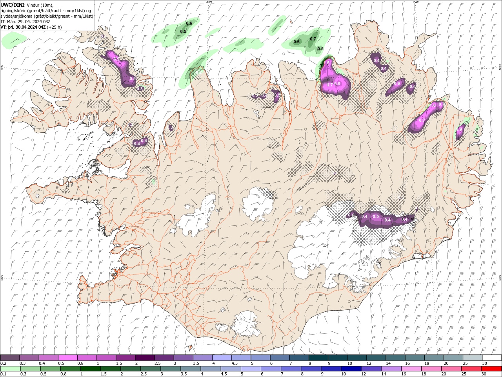Click the 1.0 precipitation value on the map
This screenshot has height=377, width=502.
click(433, 105)
